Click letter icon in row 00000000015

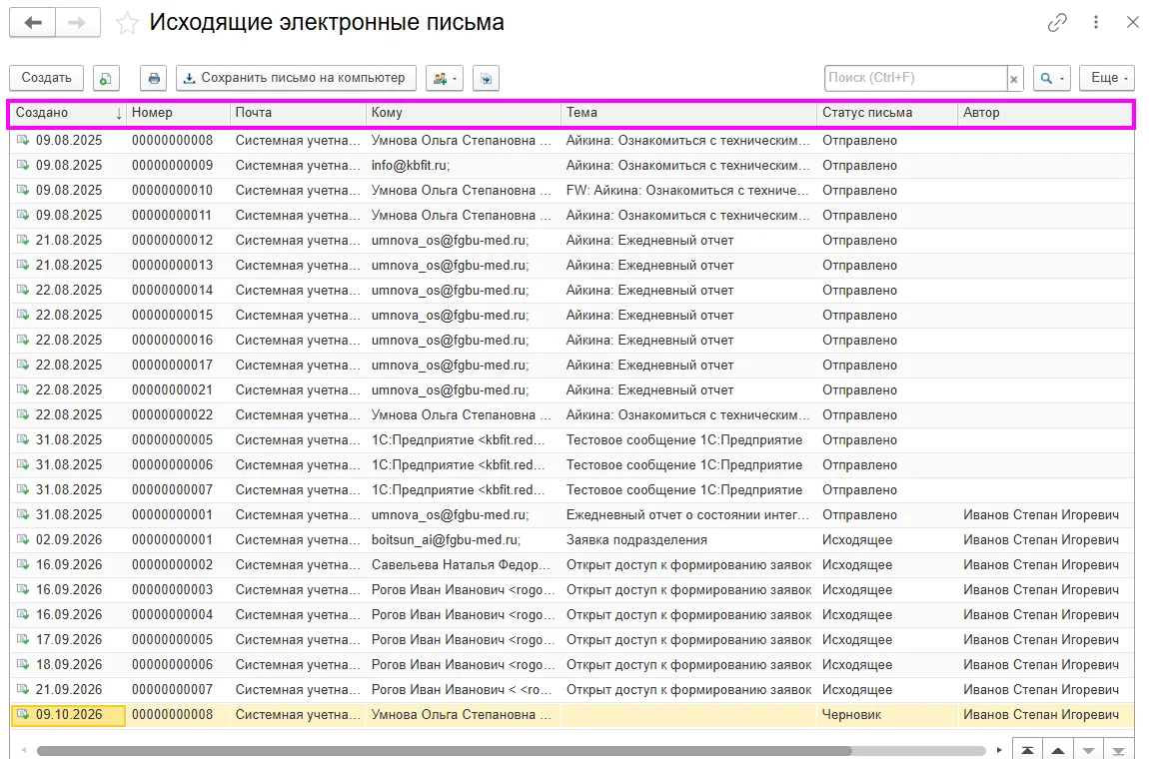click(23, 315)
